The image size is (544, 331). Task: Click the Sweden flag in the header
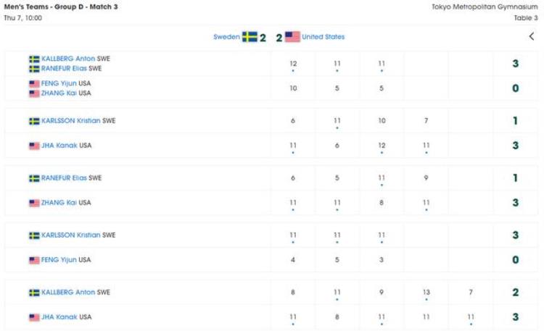pyautogui.click(x=250, y=37)
